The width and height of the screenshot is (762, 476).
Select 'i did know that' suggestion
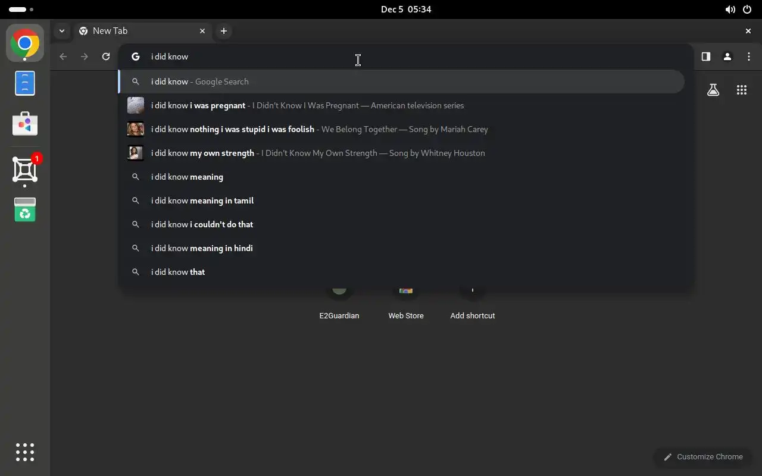coord(402,272)
